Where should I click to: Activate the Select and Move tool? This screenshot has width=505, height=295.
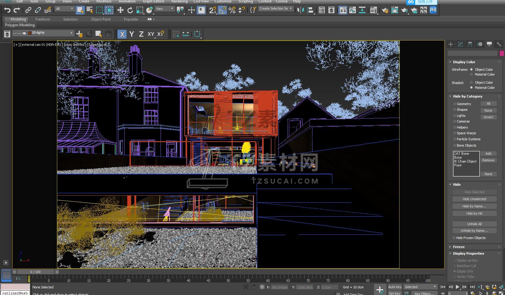click(121, 10)
